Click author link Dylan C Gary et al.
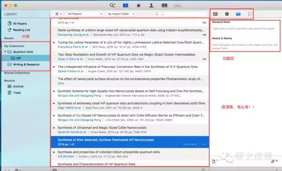Viewport: 282px width, 171px height. 70,59
